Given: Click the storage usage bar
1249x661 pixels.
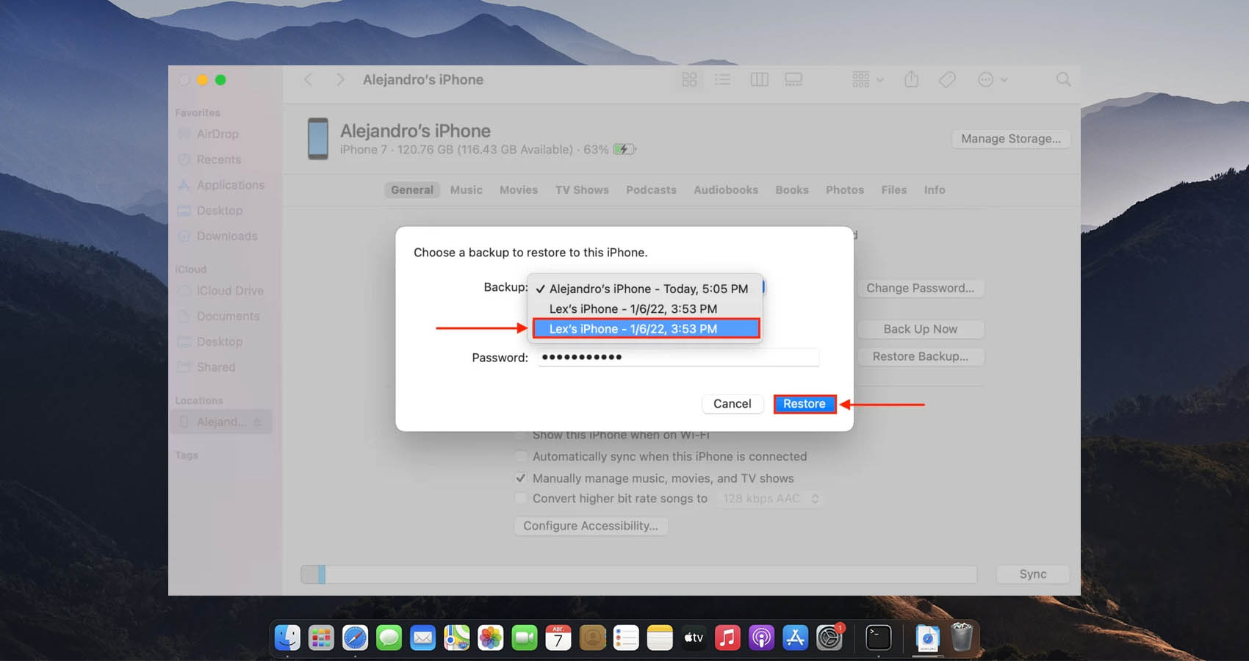Looking at the screenshot, I should (638, 574).
